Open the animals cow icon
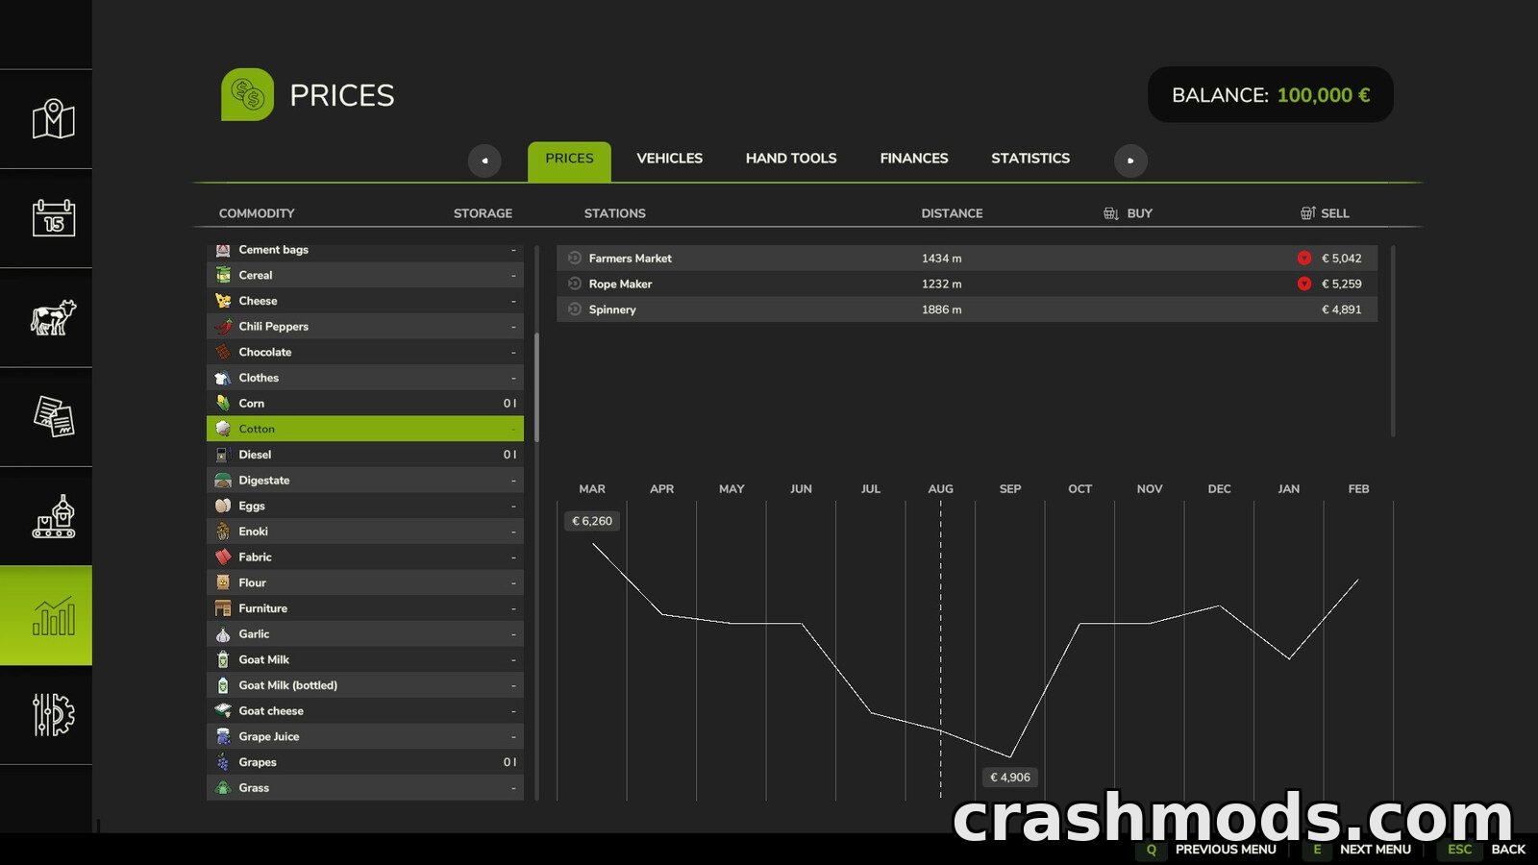The height and width of the screenshot is (865, 1538). click(54, 317)
